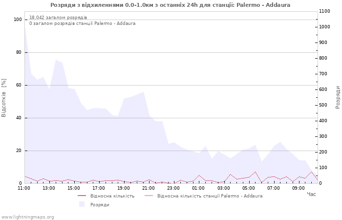Select the Відносна кількість станції Palermo legend label
Screen dimensions: 342x220
point(210,196)
